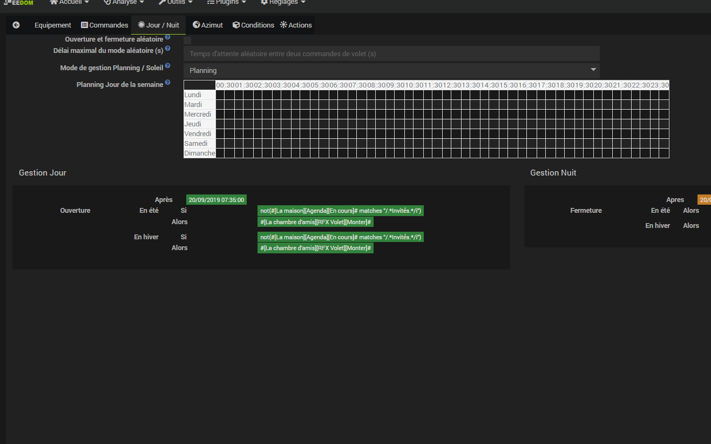This screenshot has width=711, height=444.
Task: Click help icon beside Délai maximal du mode aléatoire
Action: [167, 49]
